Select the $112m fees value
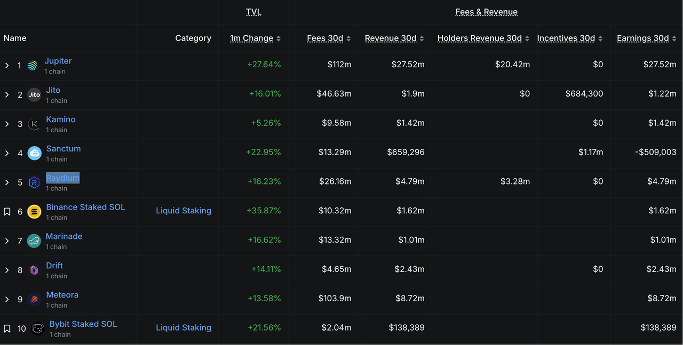 point(339,65)
